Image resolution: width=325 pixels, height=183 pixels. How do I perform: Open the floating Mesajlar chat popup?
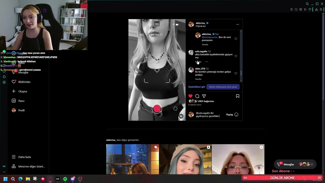click(295, 164)
